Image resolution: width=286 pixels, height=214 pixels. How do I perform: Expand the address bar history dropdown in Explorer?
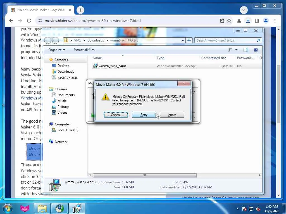(183, 41)
